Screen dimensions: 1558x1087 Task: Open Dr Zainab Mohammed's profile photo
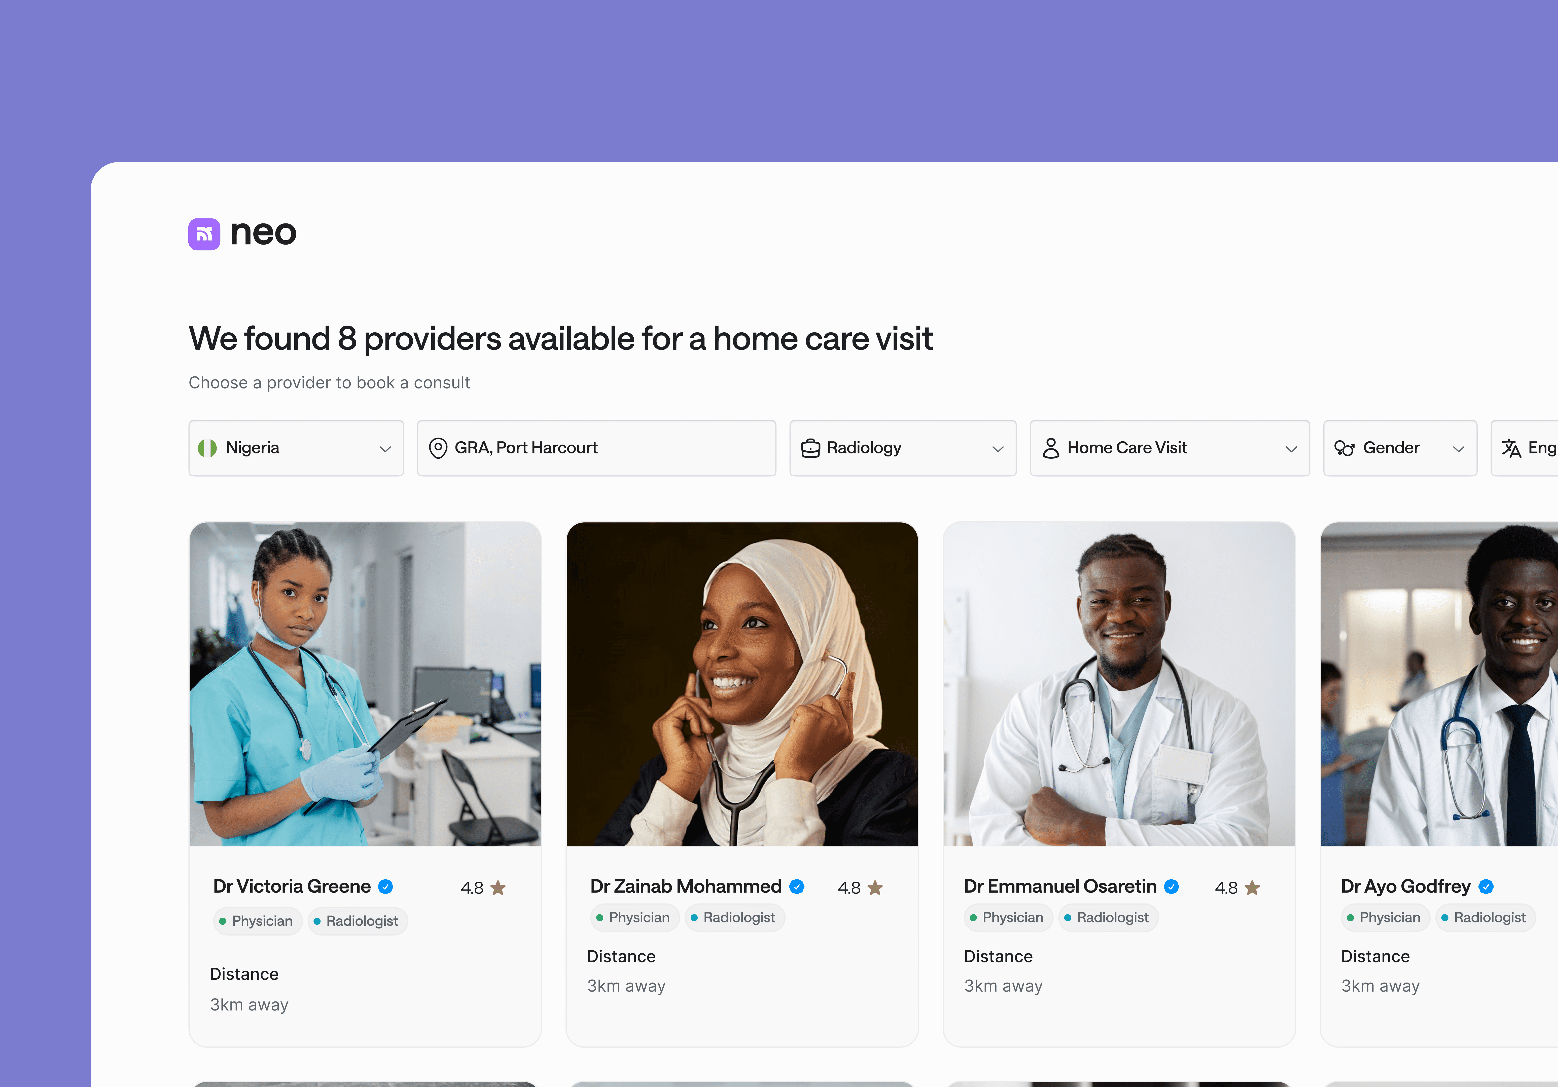point(742,684)
